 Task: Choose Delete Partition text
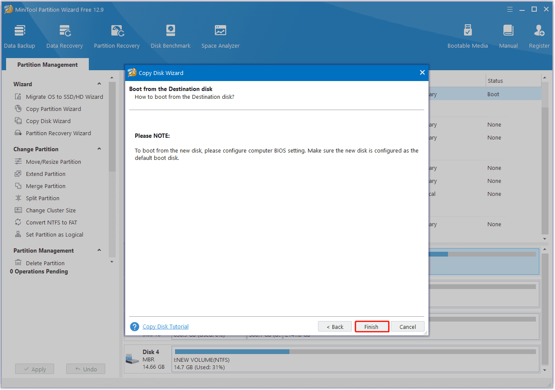(45, 263)
